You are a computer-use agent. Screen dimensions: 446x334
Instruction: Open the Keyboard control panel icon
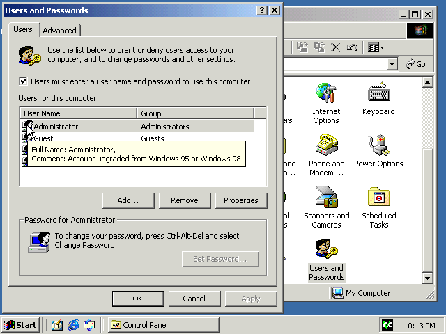pos(378,102)
